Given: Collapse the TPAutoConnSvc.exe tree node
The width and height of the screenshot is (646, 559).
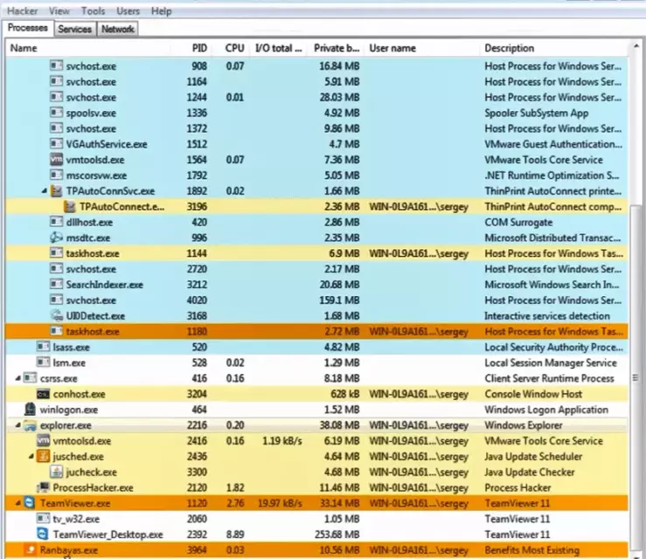Looking at the screenshot, I should click(x=44, y=191).
